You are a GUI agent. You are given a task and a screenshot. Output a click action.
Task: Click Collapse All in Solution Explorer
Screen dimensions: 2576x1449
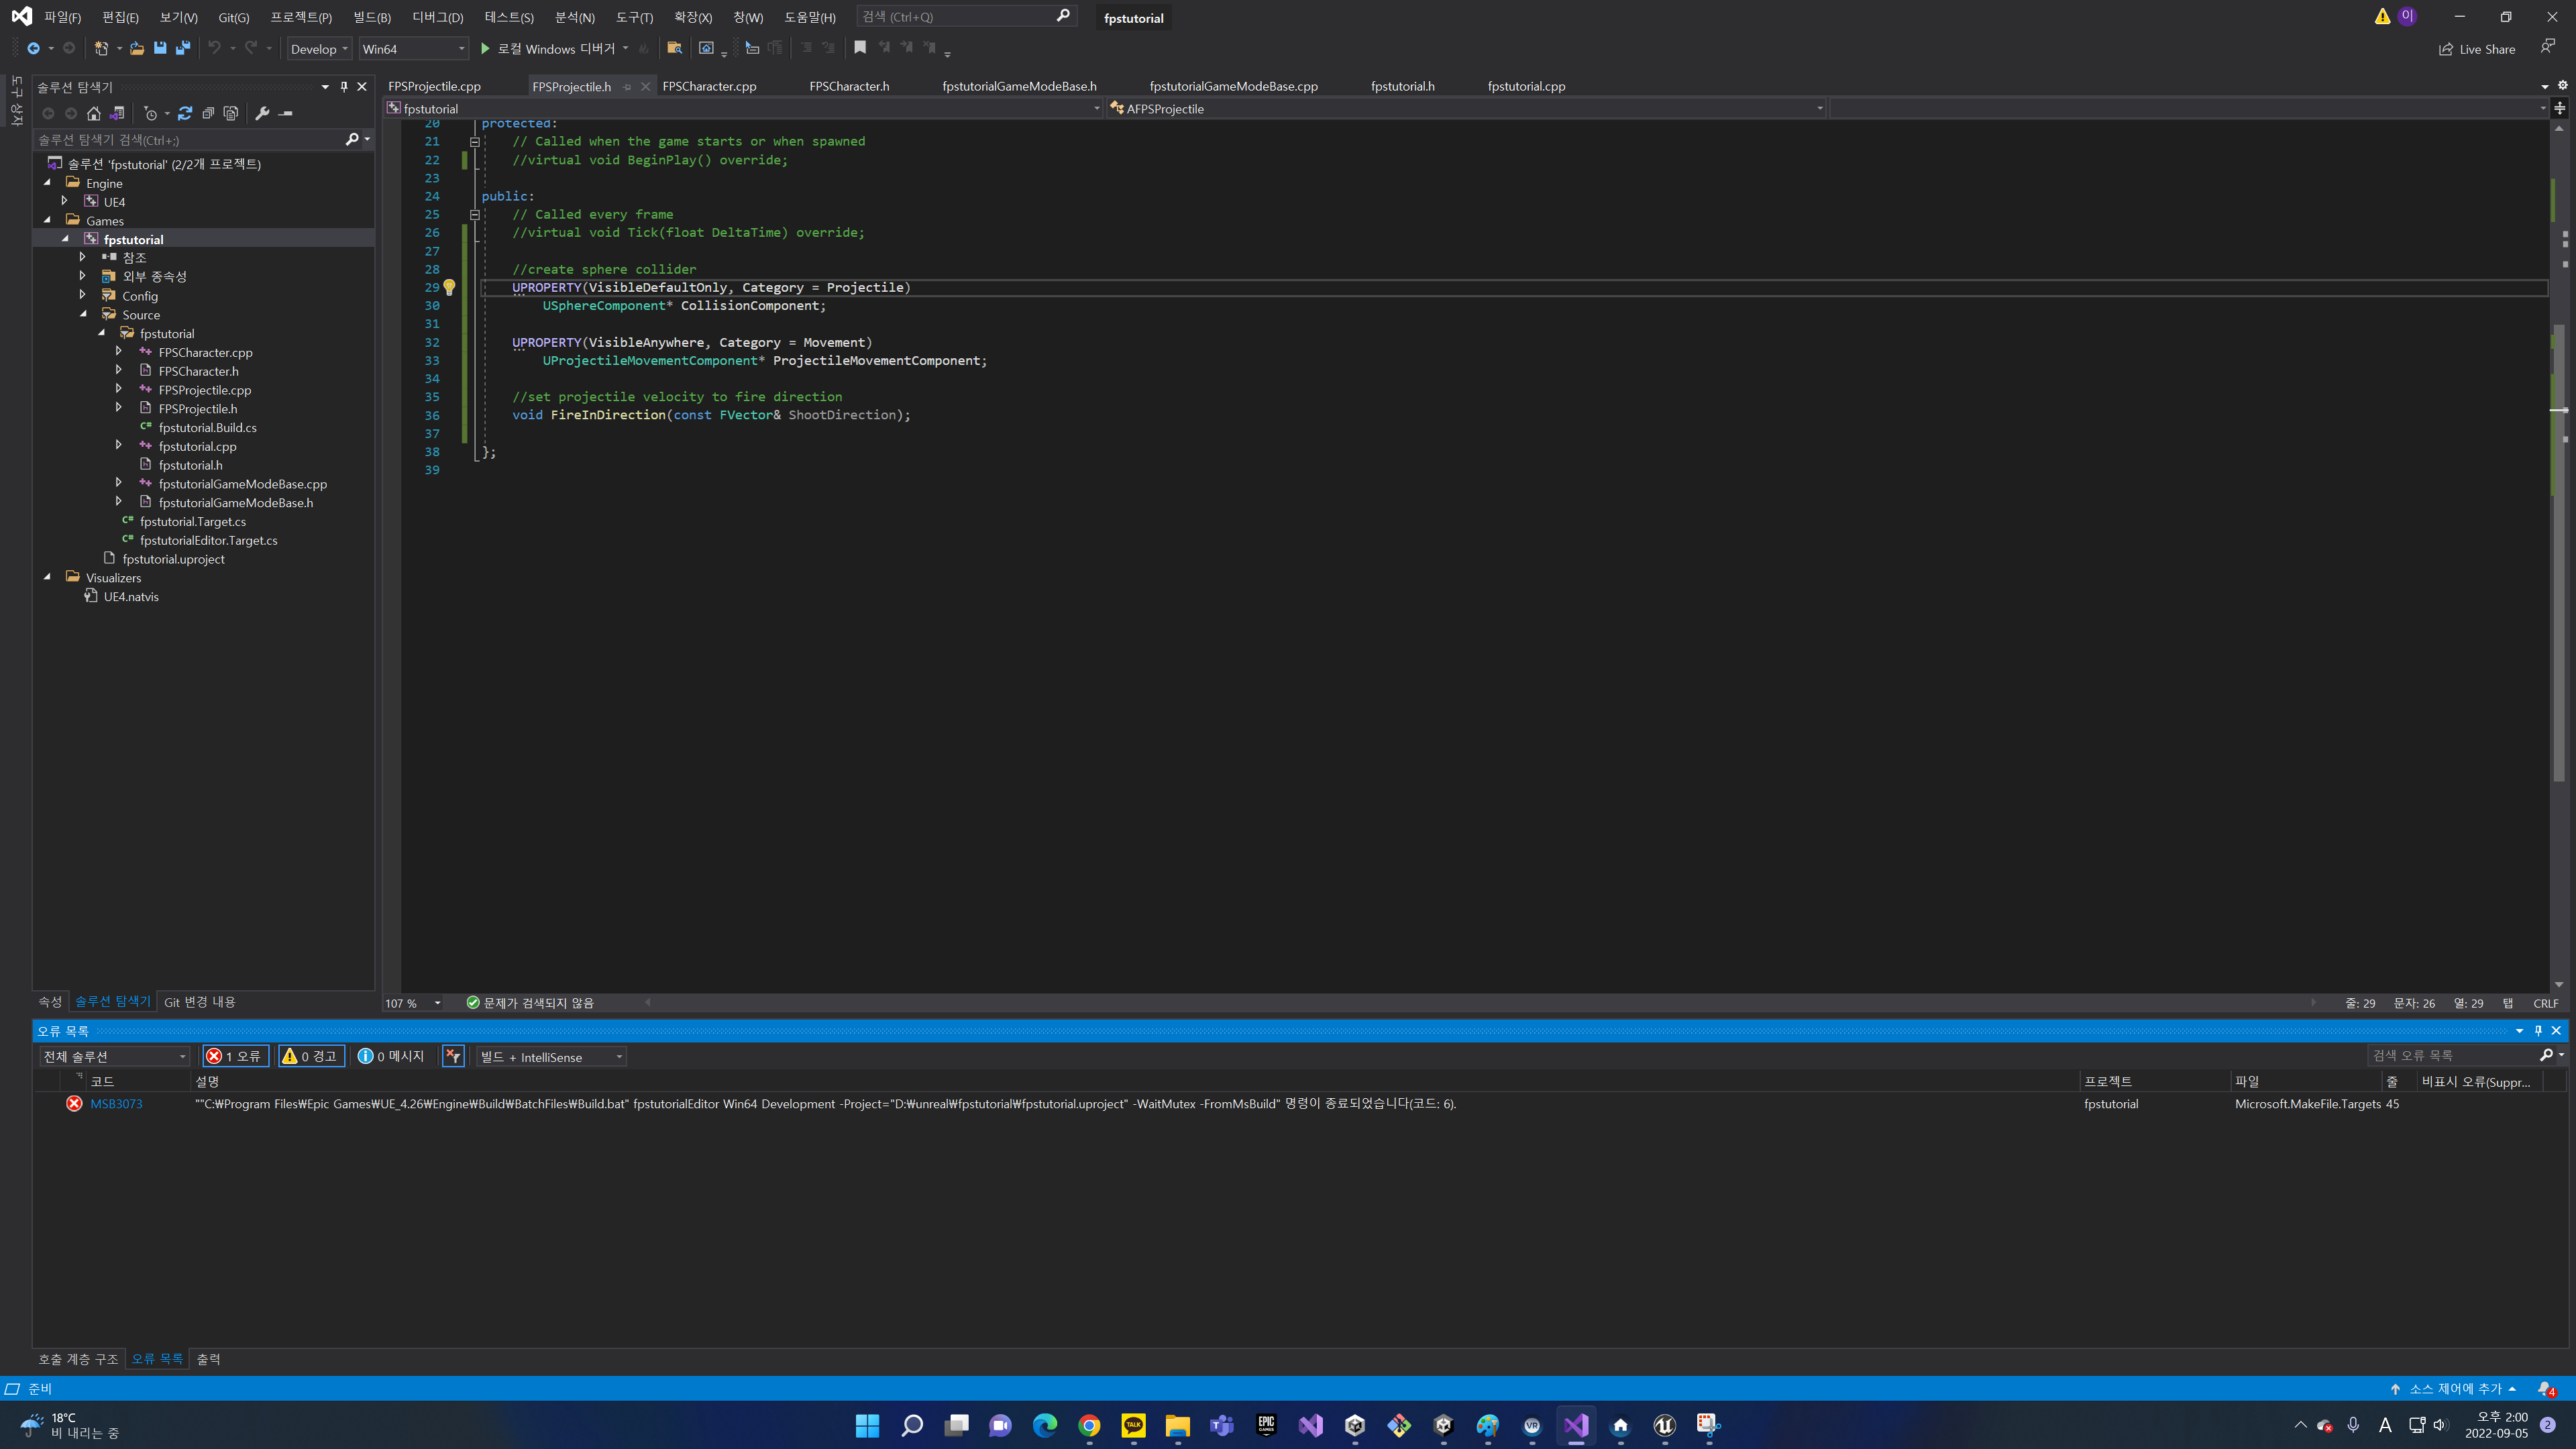click(x=208, y=113)
